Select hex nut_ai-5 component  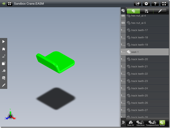click(x=145, y=23)
